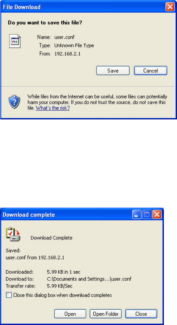Viewport: 177px width, 325px height.
Task: Click the user.conf file name text
Action: click(64, 37)
